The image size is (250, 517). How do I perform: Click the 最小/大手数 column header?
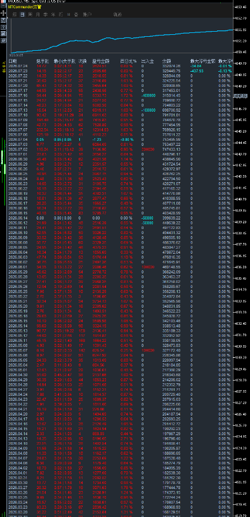pyautogui.click(x=65, y=62)
